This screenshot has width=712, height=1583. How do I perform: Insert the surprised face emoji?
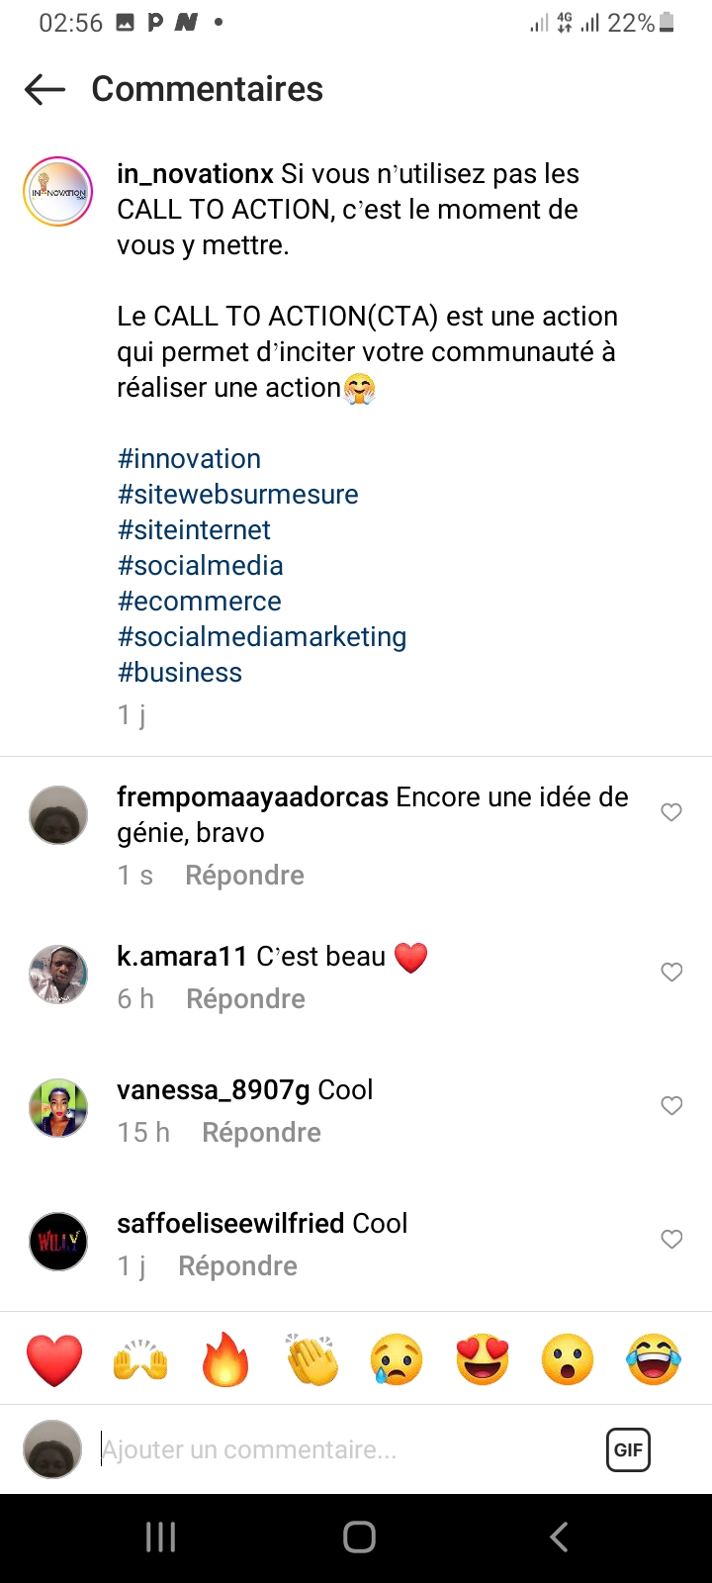point(568,1359)
